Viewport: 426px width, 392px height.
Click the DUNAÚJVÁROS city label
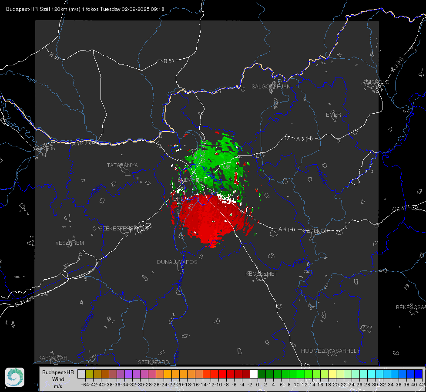[177, 262]
